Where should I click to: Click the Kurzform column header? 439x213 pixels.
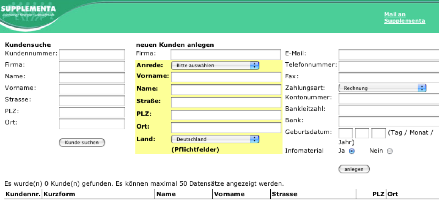coord(59,194)
